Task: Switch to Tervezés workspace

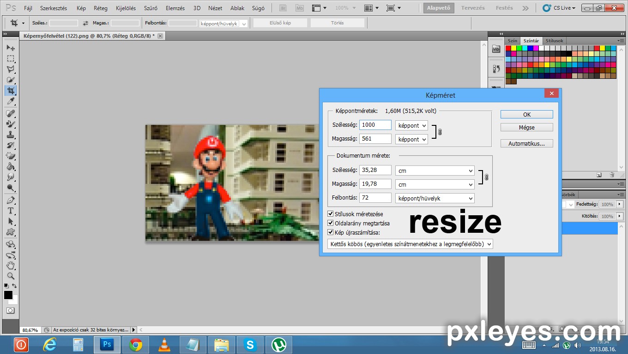Action: coord(473,8)
